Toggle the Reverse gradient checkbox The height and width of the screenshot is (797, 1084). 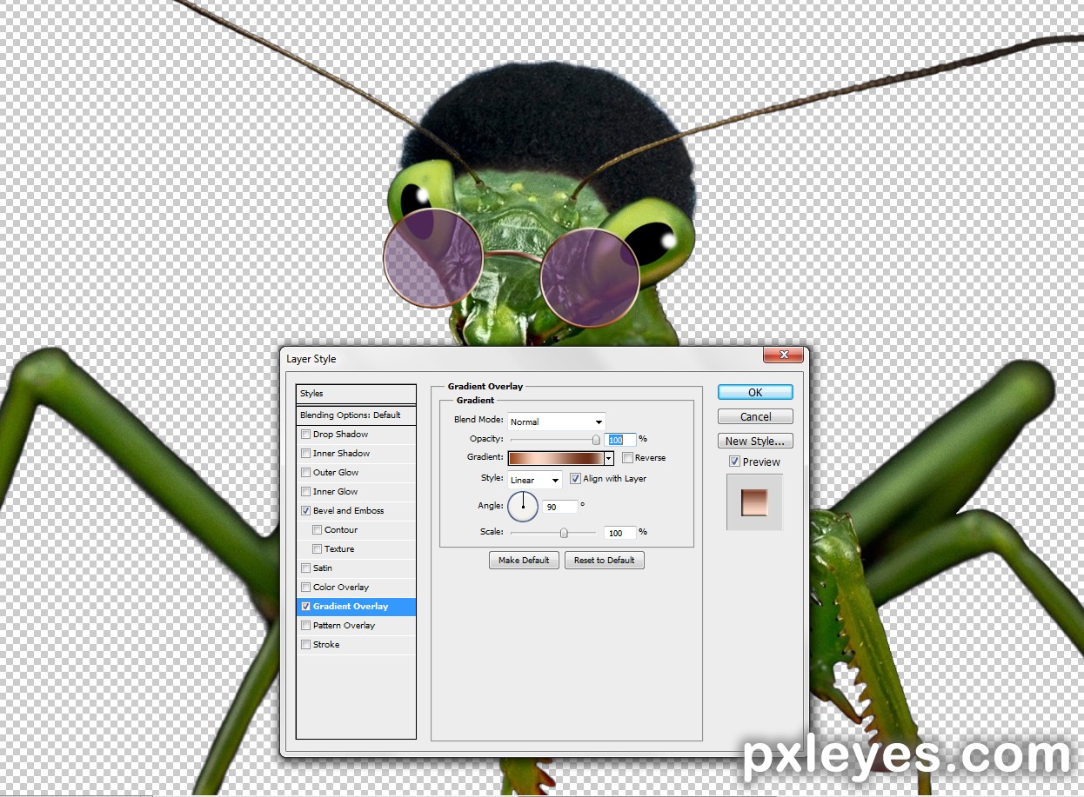(627, 458)
